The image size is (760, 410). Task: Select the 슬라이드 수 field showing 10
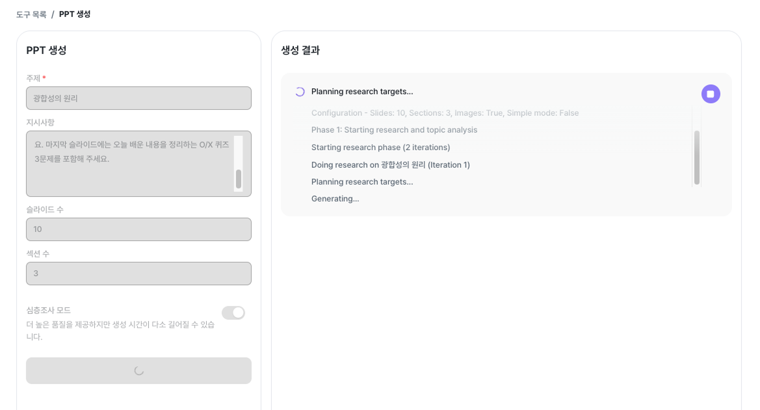point(138,229)
